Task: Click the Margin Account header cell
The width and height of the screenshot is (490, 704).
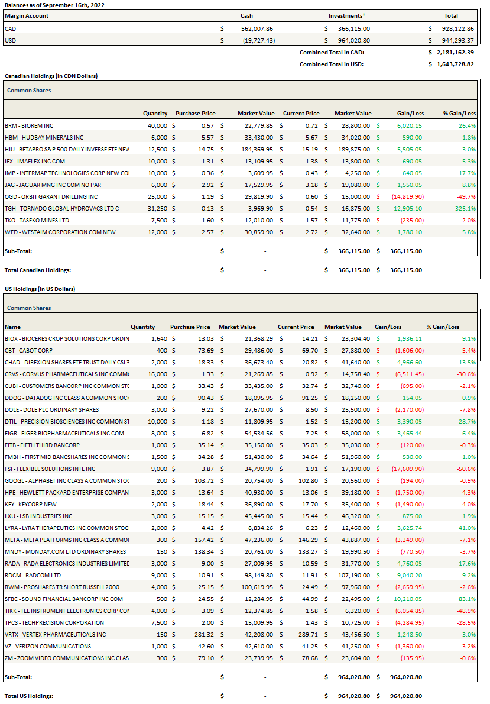Action: [27, 16]
